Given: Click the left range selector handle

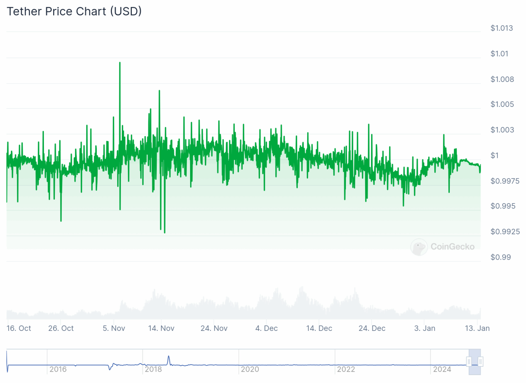Looking at the screenshot, I should point(469,361).
